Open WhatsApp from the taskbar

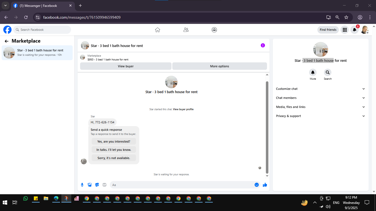26,198
